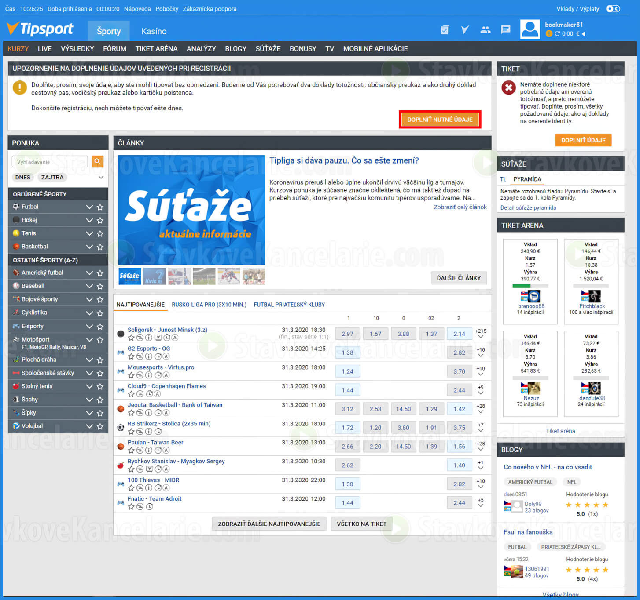Expand balance menu arrow next to euro

[x=584, y=34]
